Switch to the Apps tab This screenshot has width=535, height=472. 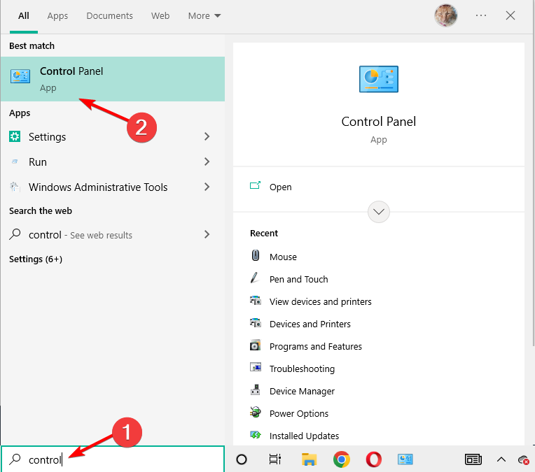57,15
